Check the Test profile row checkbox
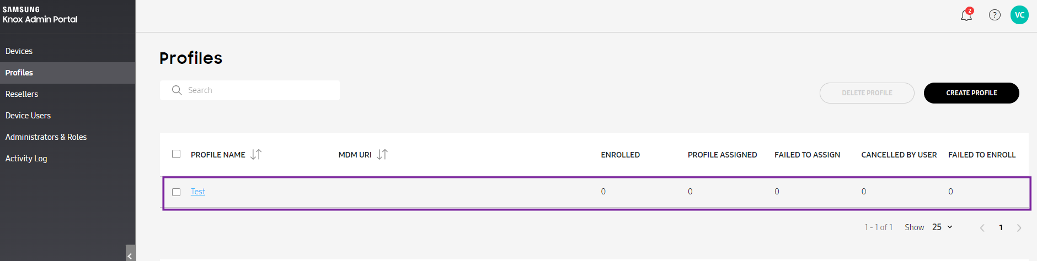 tap(177, 192)
